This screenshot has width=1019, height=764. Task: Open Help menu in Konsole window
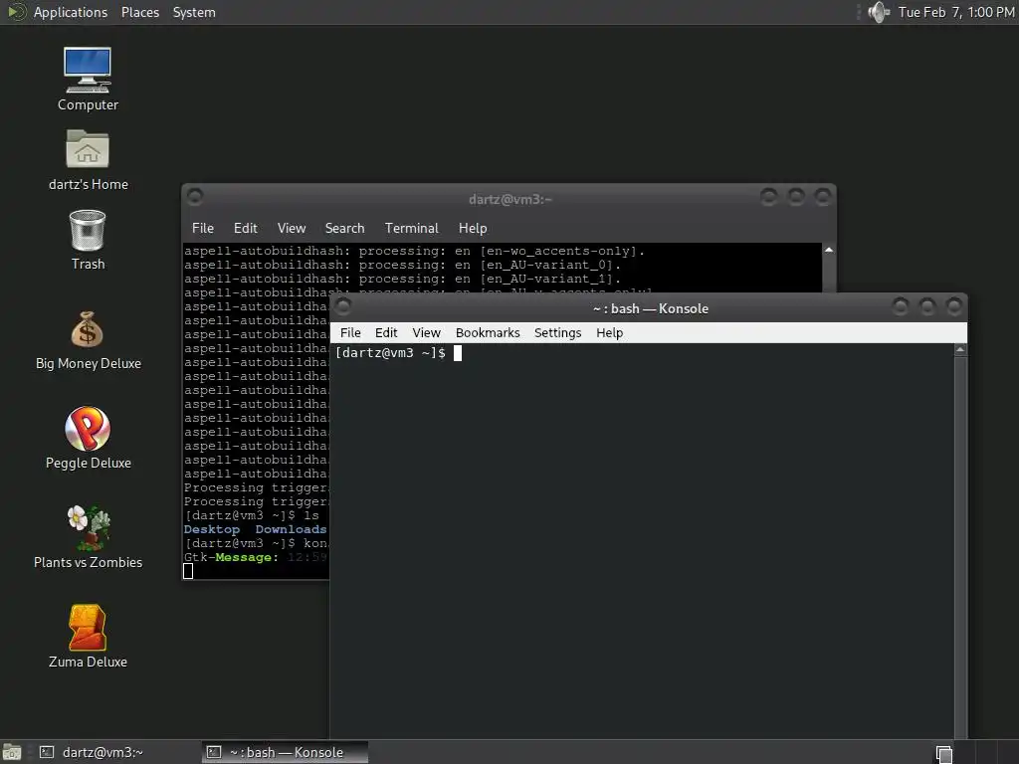coord(610,332)
